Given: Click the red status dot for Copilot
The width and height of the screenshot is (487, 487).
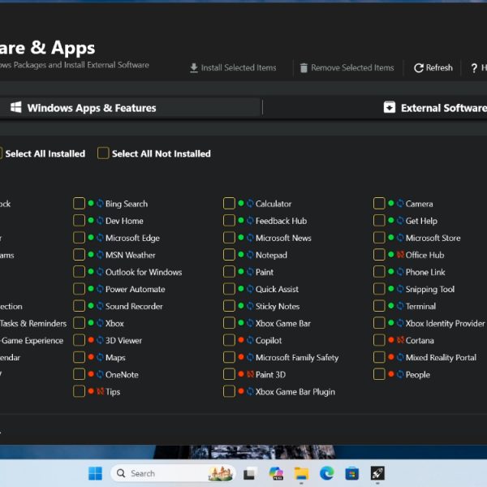Looking at the screenshot, I should click(x=241, y=340).
